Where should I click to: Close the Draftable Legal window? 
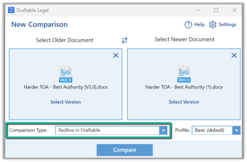click(235, 10)
